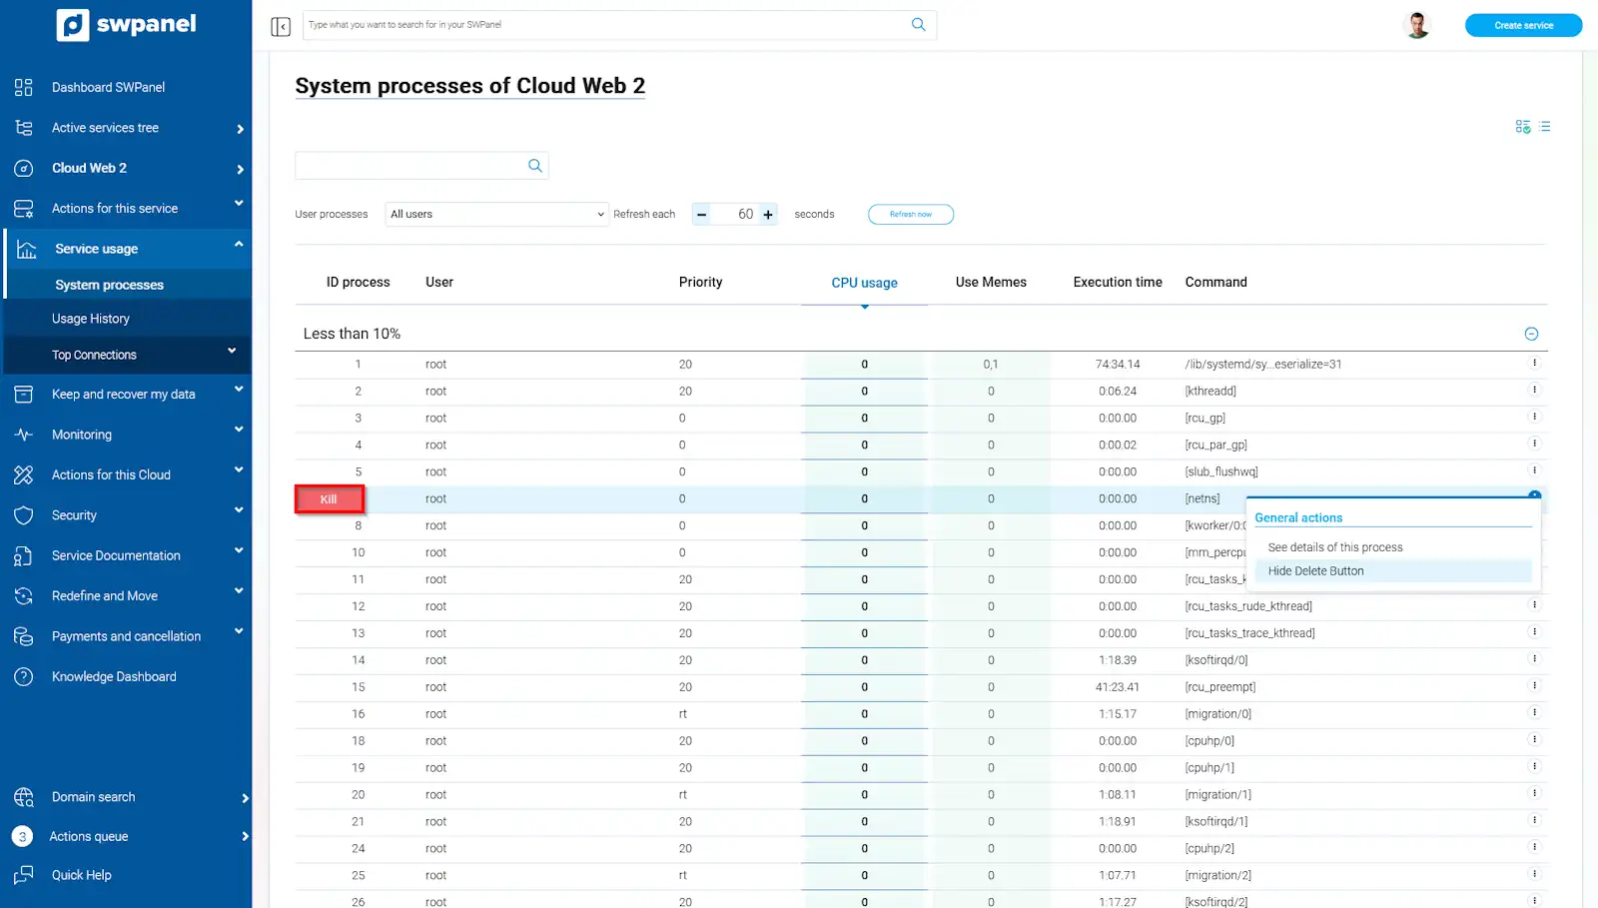Click the Domain search globe icon
The image size is (1598, 908).
[x=24, y=797]
